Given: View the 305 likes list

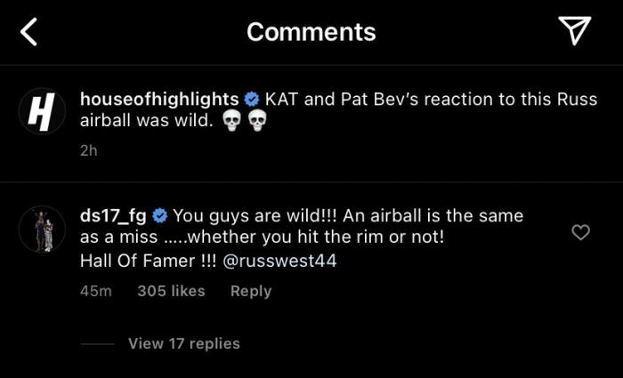Looking at the screenshot, I should (171, 291).
